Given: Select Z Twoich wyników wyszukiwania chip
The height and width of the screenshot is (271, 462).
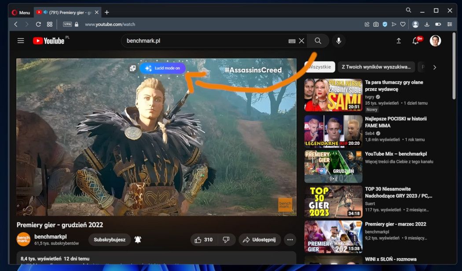Looking at the screenshot, I should 376,67.
